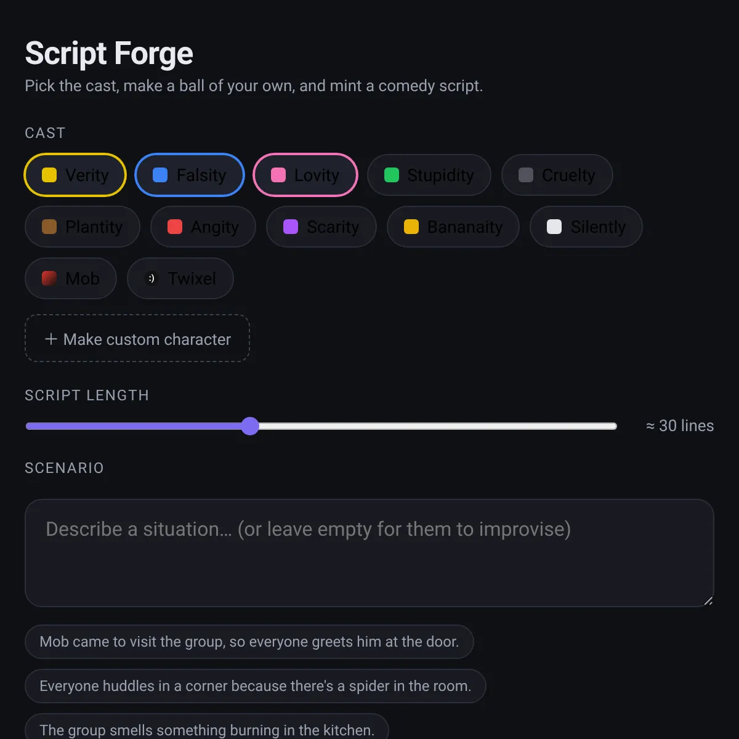Click the white Silently color icon
The height and width of the screenshot is (739, 739).
554,227
